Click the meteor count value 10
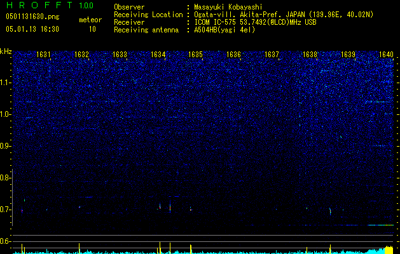The image size is (400, 254). point(92,29)
